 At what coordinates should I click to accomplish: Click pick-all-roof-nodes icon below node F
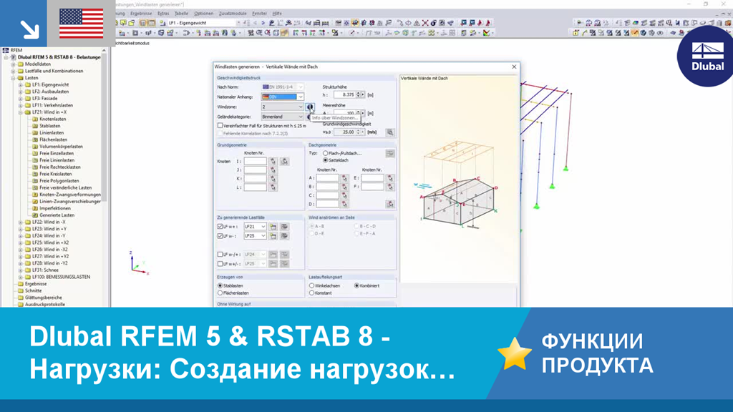tap(390, 204)
